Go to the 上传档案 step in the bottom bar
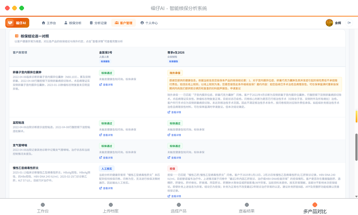 click(111, 208)
